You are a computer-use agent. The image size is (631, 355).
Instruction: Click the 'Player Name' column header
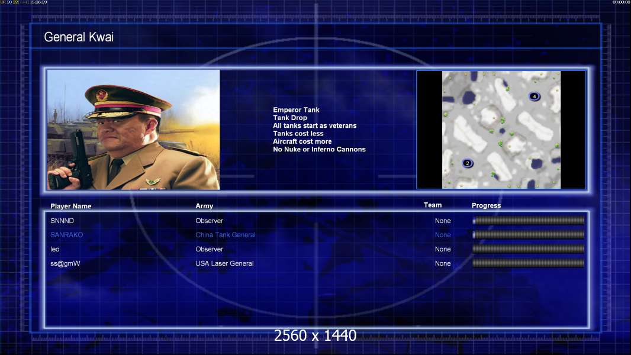click(71, 206)
